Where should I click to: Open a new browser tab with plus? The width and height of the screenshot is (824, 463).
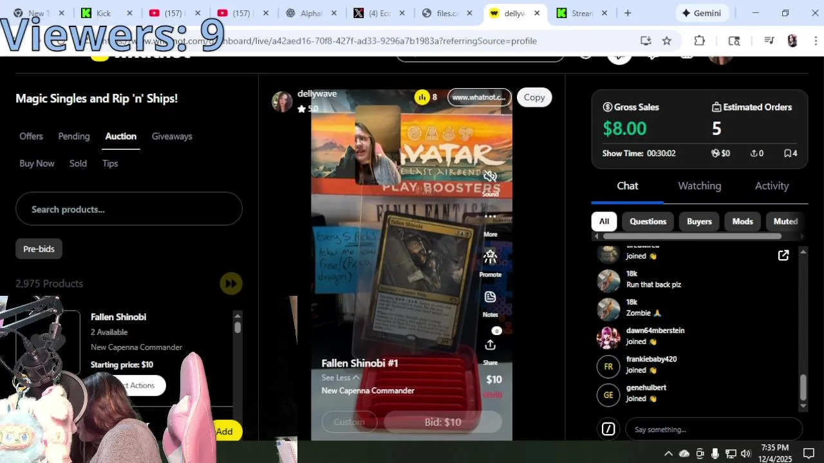pos(628,13)
